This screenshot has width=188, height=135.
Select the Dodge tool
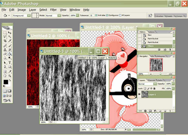coord(10,58)
